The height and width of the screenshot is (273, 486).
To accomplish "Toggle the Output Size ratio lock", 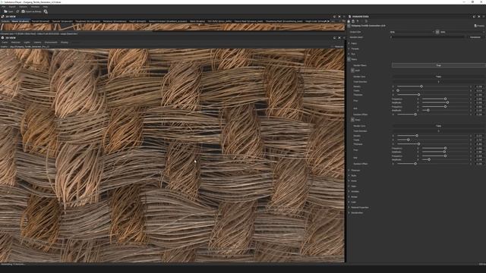I will (437, 32).
